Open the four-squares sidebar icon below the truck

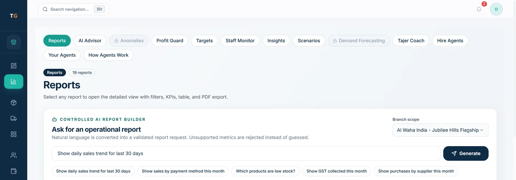[x=14, y=134]
